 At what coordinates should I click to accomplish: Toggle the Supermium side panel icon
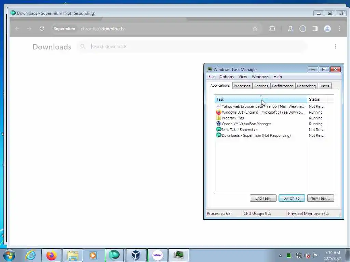click(x=315, y=29)
